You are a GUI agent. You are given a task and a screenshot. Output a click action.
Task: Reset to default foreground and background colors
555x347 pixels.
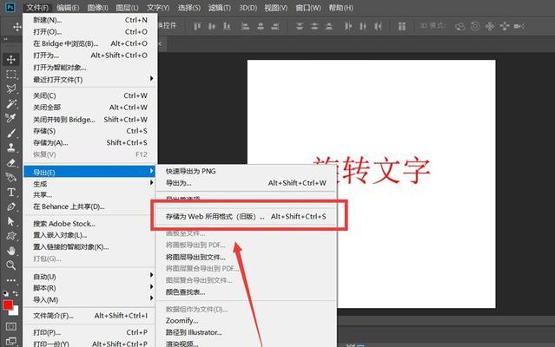point(6,293)
